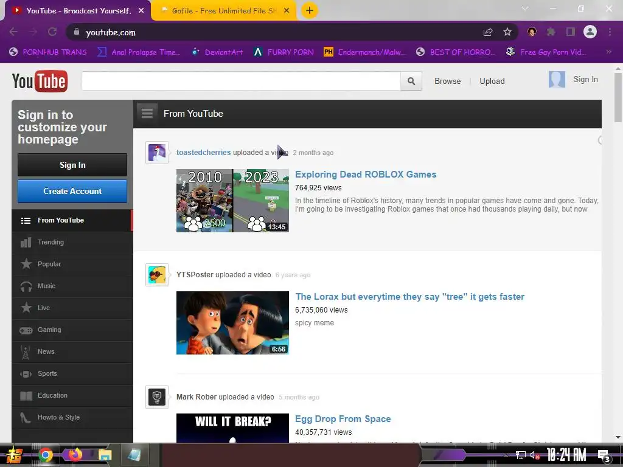The image size is (623, 467).
Task: Go back with the browser back arrow
Action: [13, 32]
